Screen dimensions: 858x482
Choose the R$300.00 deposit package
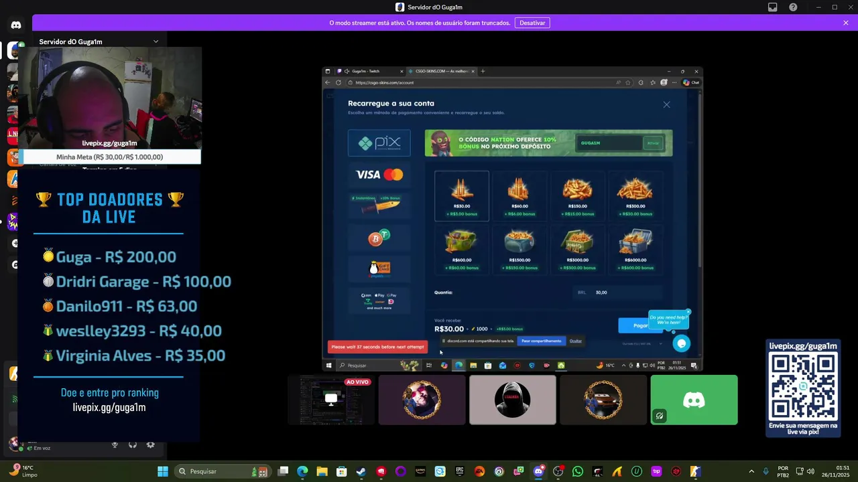click(635, 195)
